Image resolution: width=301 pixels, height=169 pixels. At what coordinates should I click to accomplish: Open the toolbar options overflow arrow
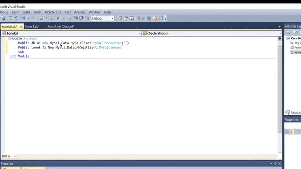click(166, 19)
